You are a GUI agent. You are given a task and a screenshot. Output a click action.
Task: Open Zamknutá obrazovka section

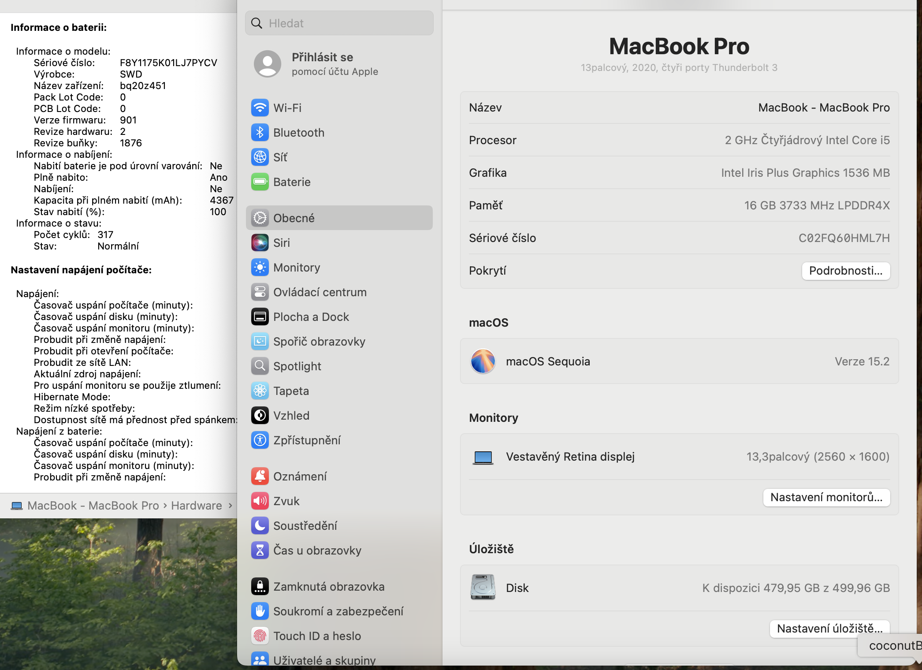click(x=328, y=587)
